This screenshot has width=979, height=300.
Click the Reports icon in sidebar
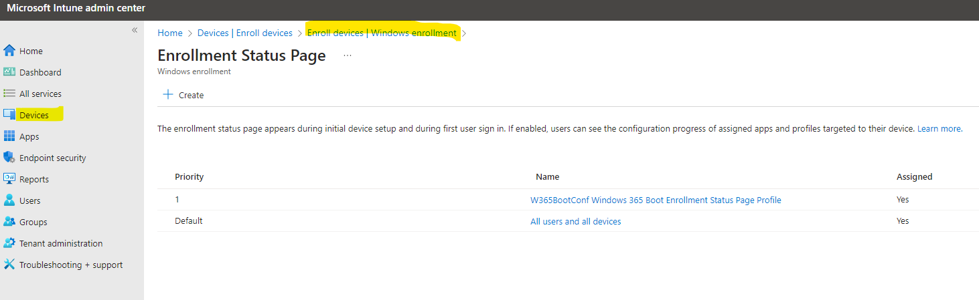[9, 179]
